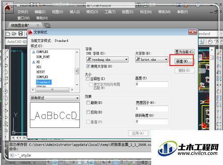This screenshot has height=165, width=223.
Task: Select the Circle draw tool
Action: (x=6, y=91)
